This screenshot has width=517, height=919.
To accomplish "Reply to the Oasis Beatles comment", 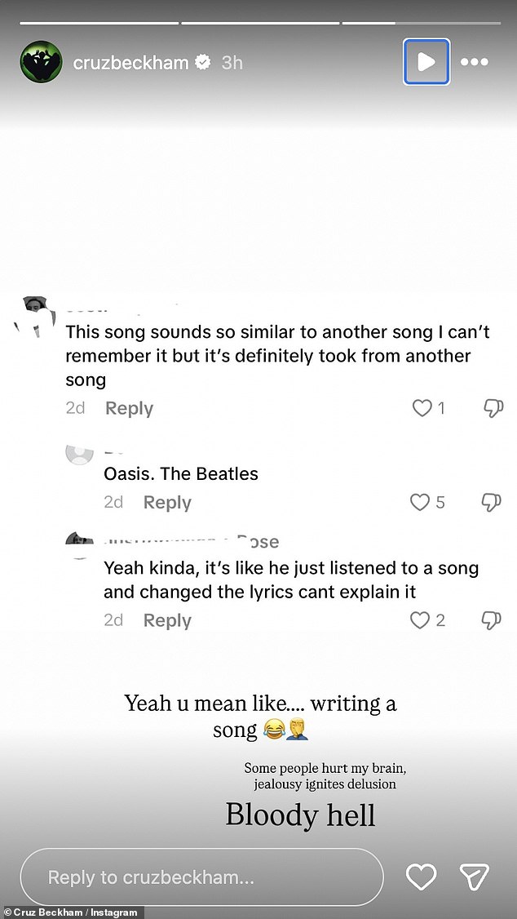I will pos(166,502).
